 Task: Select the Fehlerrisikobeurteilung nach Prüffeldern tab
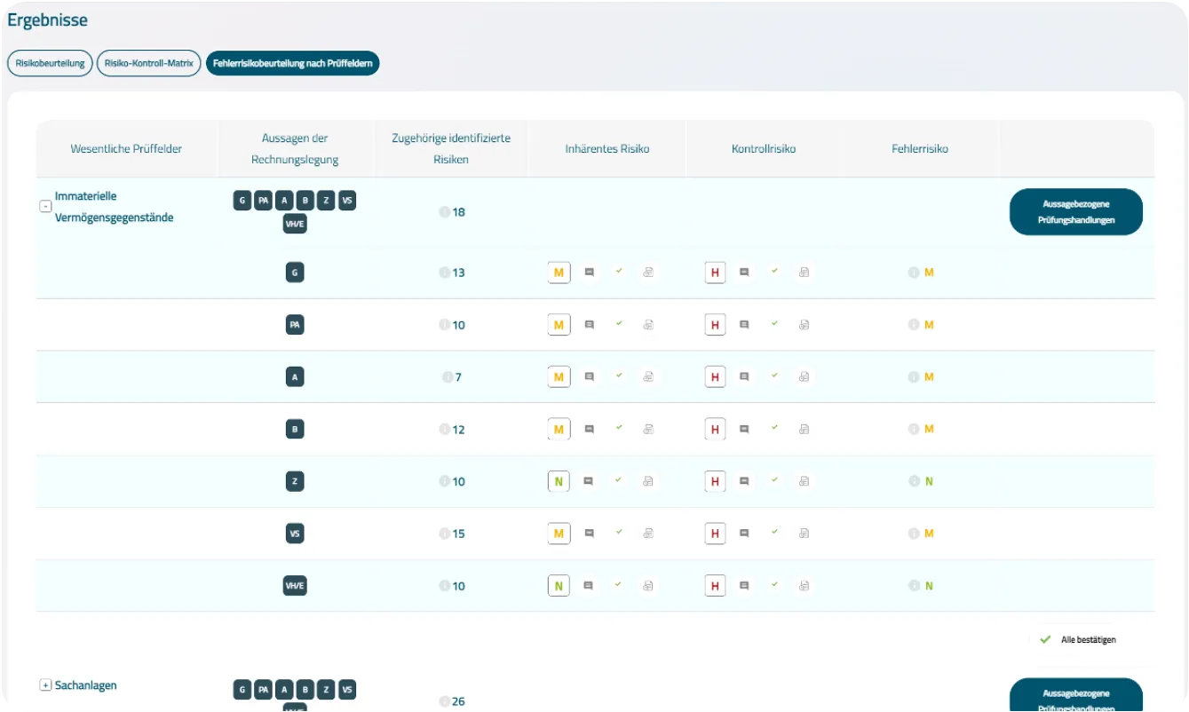point(293,63)
